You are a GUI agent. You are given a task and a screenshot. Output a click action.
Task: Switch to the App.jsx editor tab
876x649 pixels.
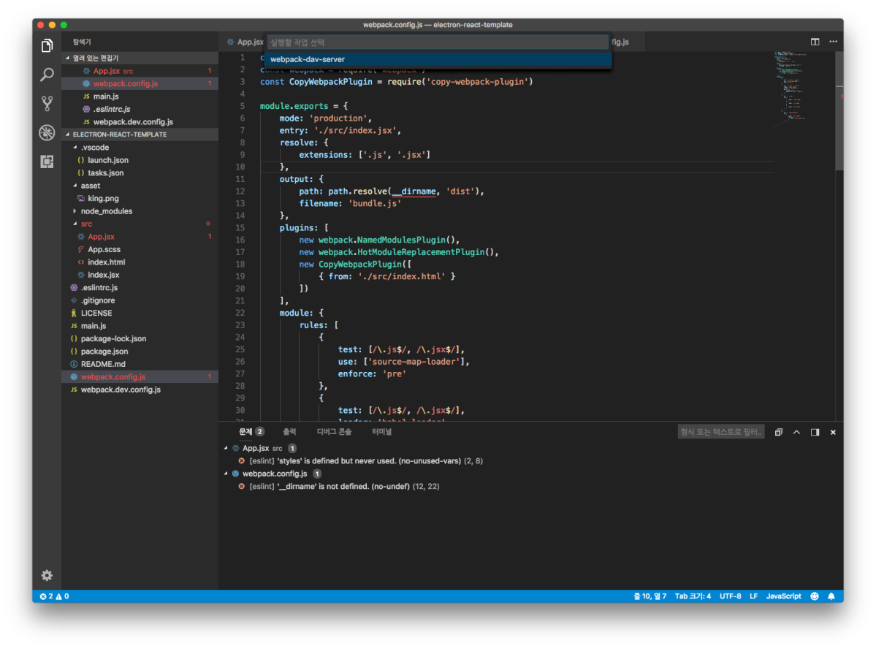[x=245, y=42]
